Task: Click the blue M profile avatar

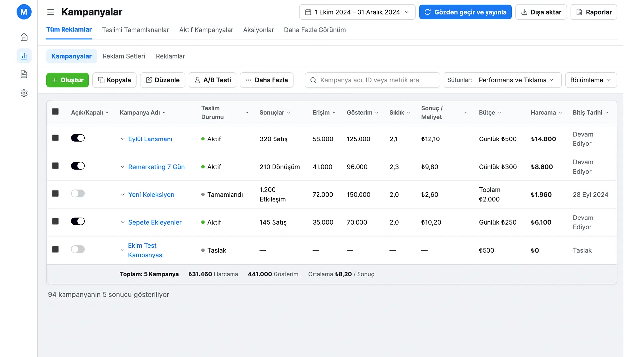Action: click(x=24, y=12)
